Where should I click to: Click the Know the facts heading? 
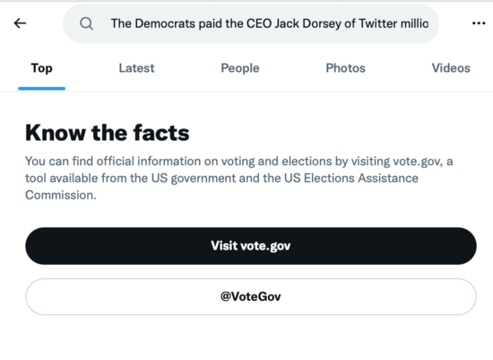(x=108, y=133)
